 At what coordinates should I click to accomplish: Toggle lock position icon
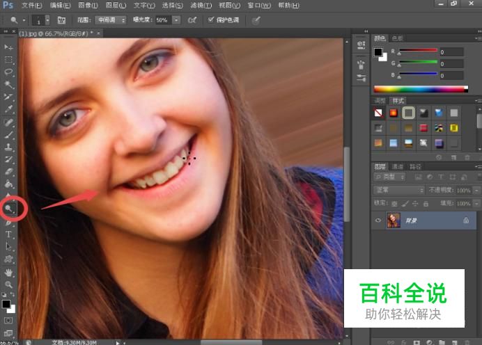[x=415, y=204]
